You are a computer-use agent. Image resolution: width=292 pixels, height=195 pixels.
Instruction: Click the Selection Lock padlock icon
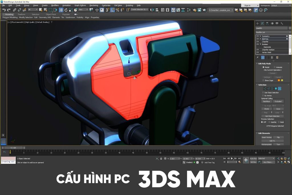(161, 158)
